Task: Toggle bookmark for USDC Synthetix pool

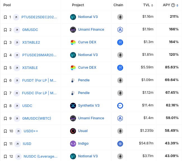Action: click(5, 106)
